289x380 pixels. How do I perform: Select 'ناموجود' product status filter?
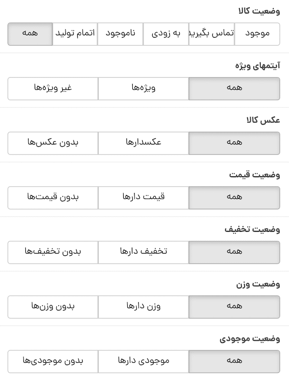pos(121,34)
